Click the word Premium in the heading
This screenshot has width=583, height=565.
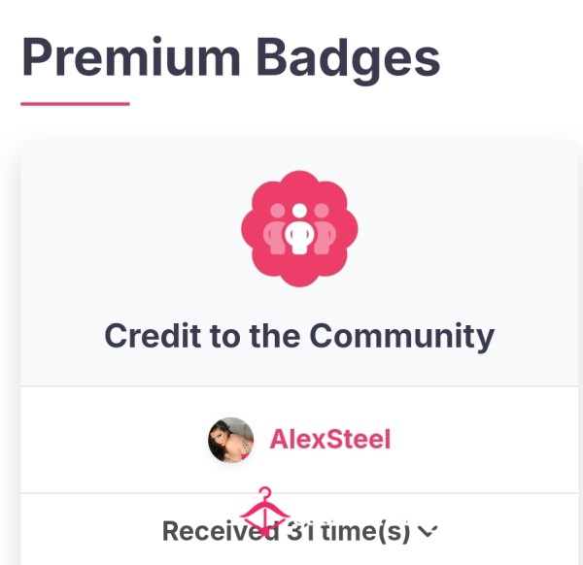click(x=131, y=56)
